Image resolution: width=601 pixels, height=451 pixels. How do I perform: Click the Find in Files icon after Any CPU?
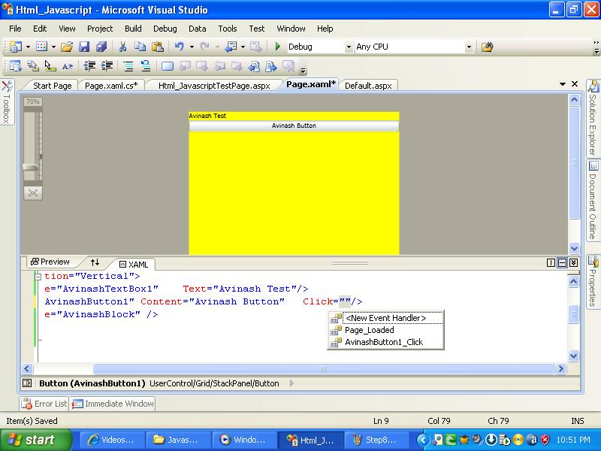pos(487,47)
